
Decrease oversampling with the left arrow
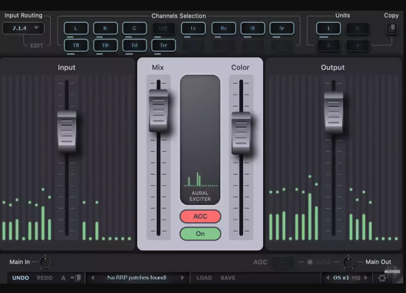click(328, 278)
